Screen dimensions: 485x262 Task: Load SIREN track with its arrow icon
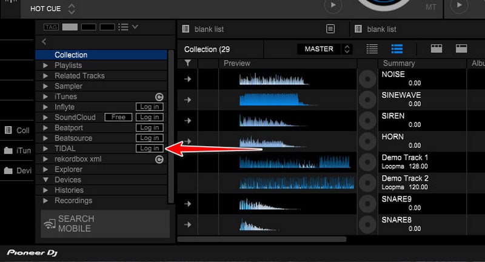point(188,121)
